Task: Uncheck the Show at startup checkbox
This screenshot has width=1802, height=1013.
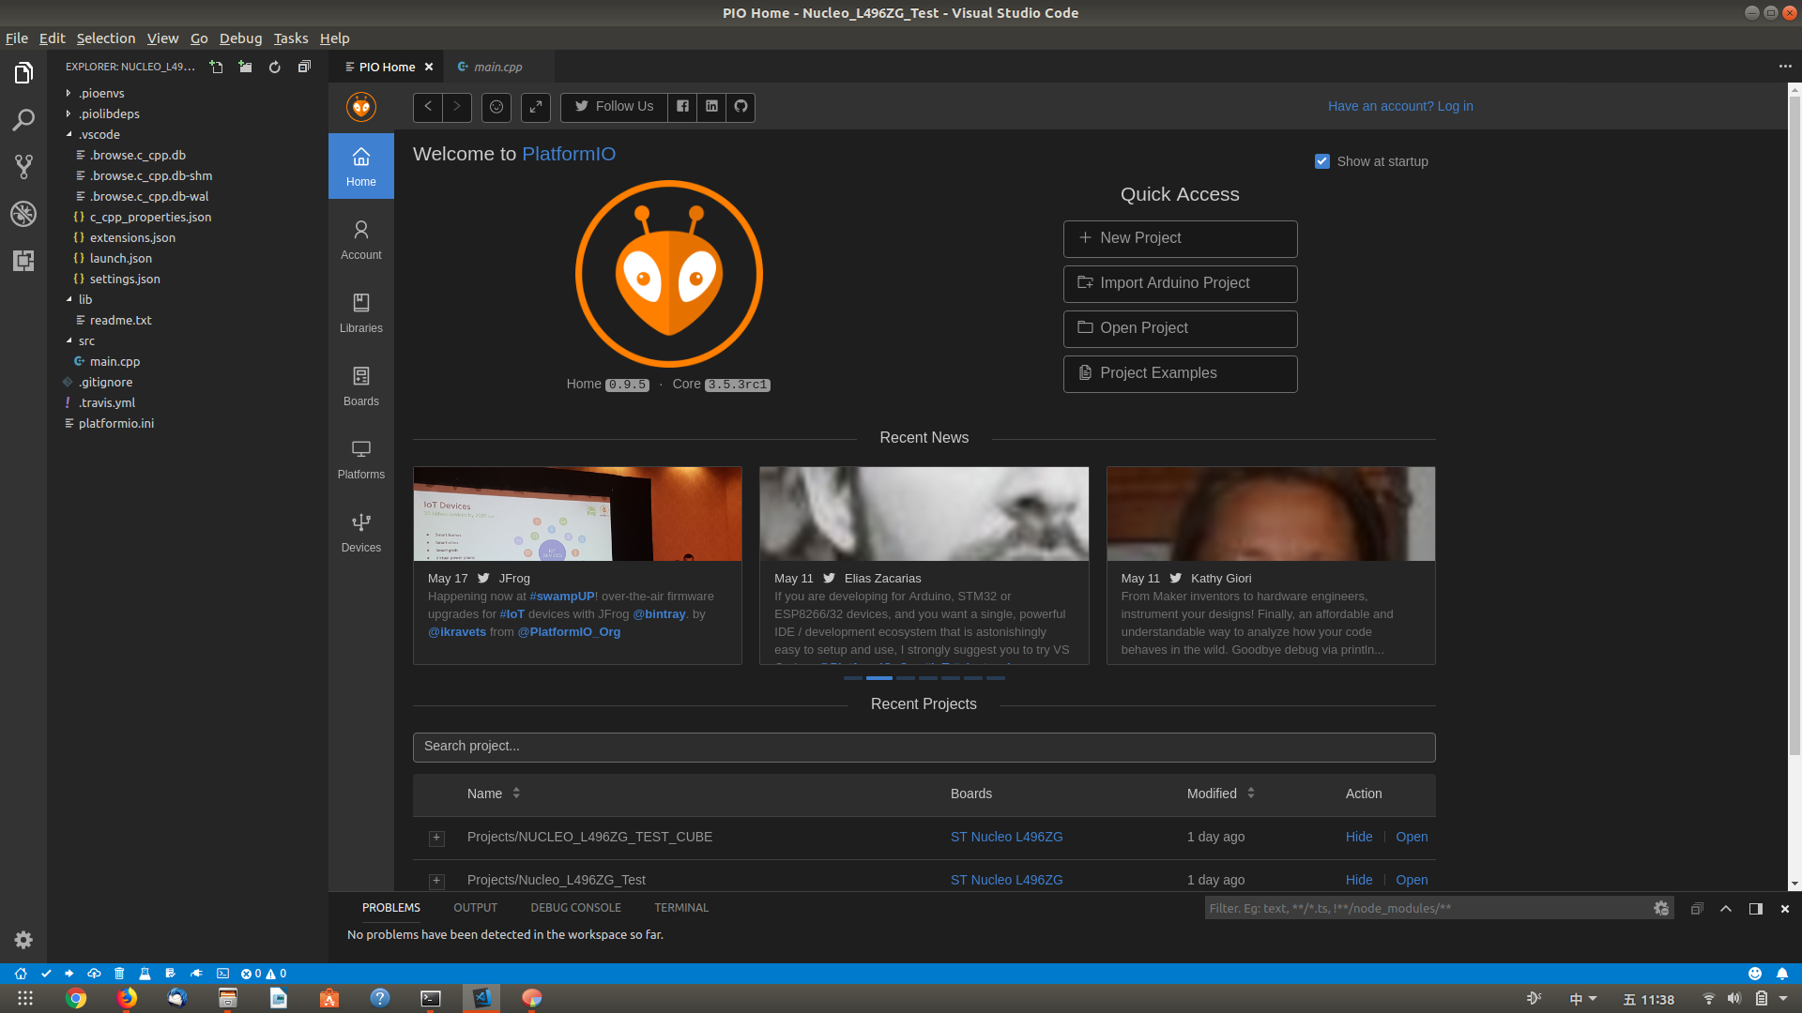Action: (x=1322, y=161)
